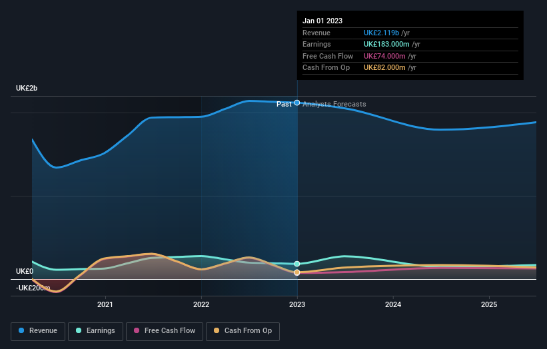547x349 pixels.
Task: Click the -UK£200m y-axis label
Action: pos(33,288)
